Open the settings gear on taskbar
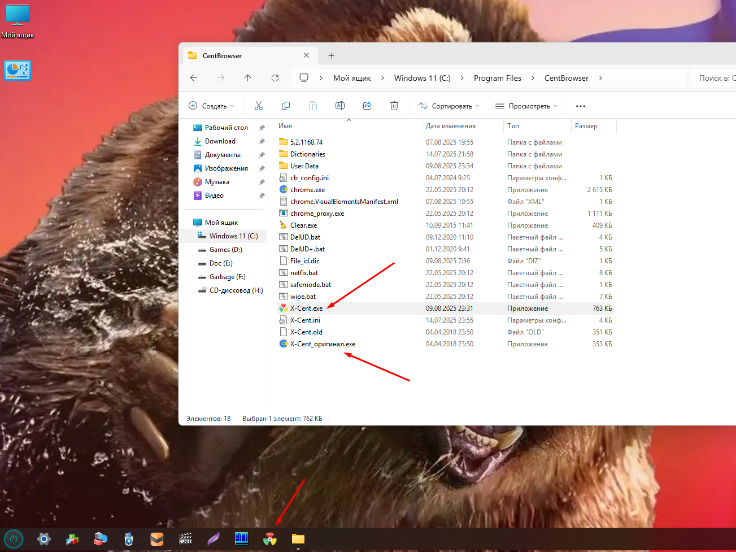Viewport: 736px width, 552px height. click(x=44, y=539)
